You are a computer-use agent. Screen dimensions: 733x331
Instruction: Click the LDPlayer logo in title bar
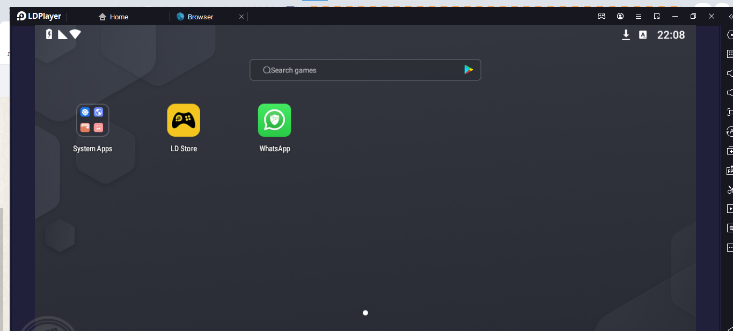pyautogui.click(x=39, y=16)
